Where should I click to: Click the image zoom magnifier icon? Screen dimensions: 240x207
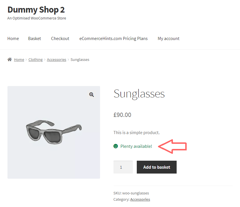tap(91, 94)
